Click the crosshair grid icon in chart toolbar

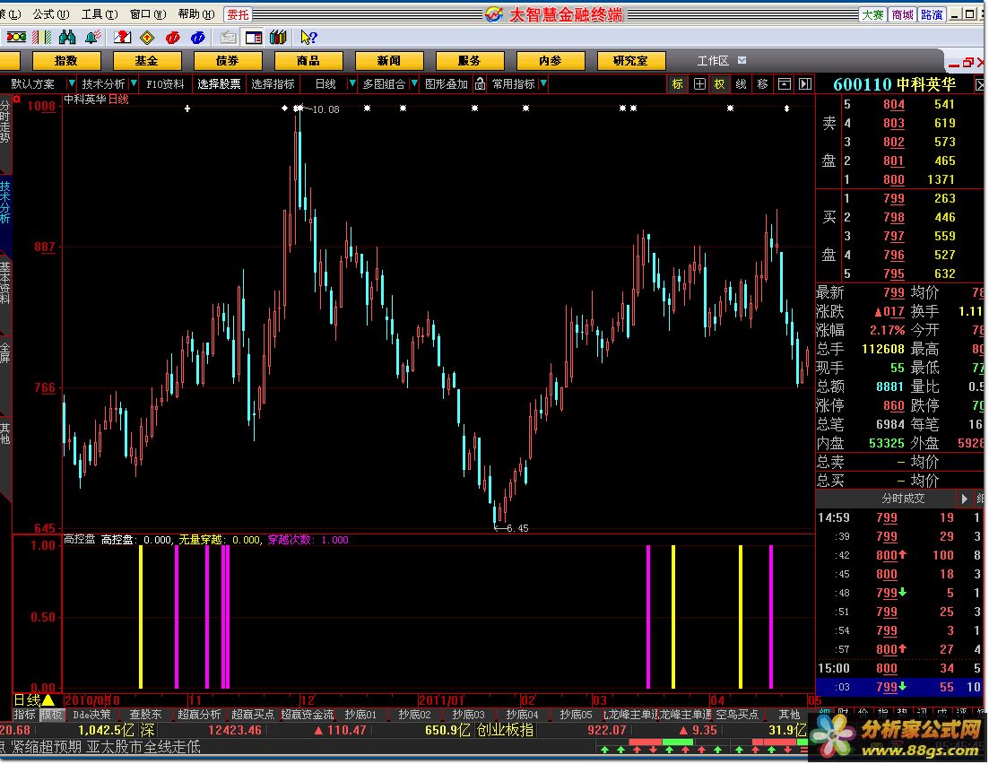[698, 84]
